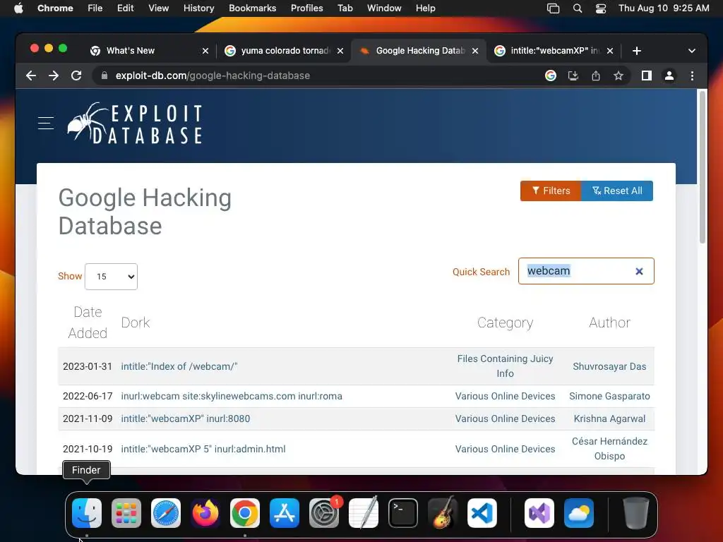Image resolution: width=723 pixels, height=542 pixels.
Task: Expand the tab search chevron
Action: click(x=692, y=51)
